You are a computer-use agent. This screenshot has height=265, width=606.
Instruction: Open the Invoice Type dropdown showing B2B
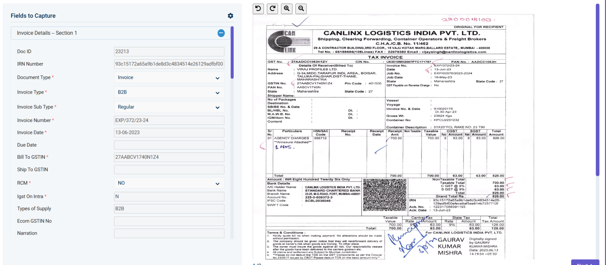click(169, 92)
